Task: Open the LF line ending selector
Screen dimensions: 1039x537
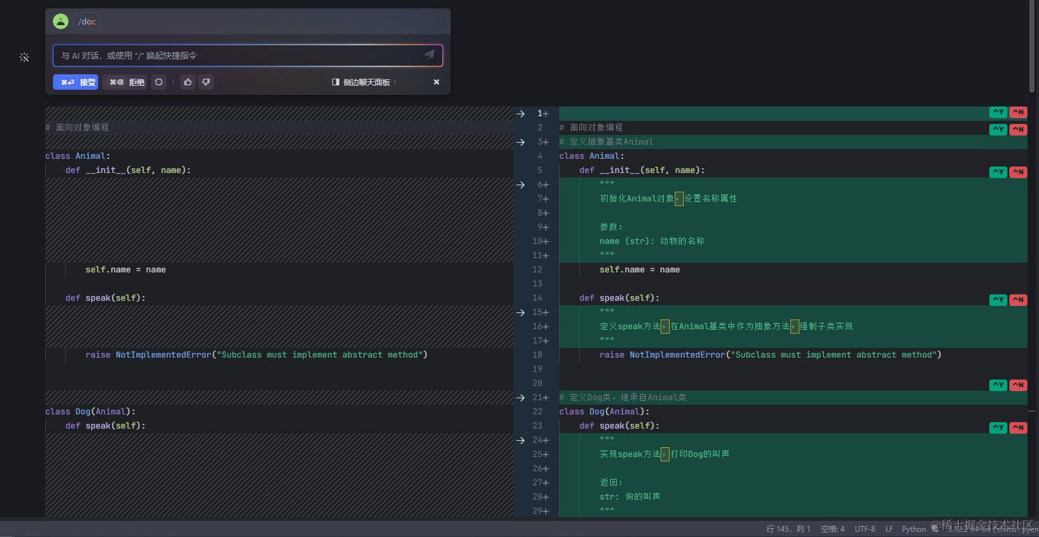Action: point(889,529)
